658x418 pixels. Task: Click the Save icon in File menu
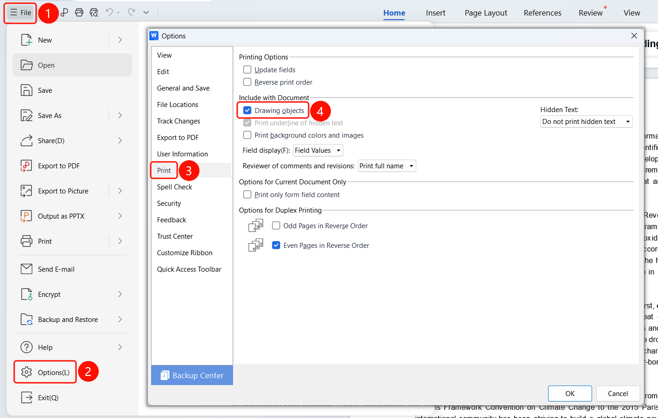coord(27,90)
